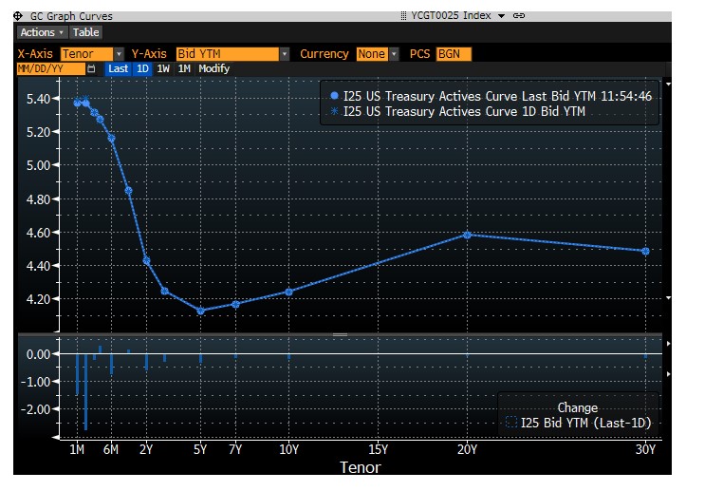Click the 30Y data point on curve

[645, 251]
